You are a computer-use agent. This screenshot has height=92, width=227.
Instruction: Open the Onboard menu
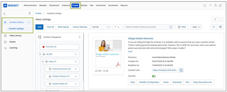click(x=66, y=6)
